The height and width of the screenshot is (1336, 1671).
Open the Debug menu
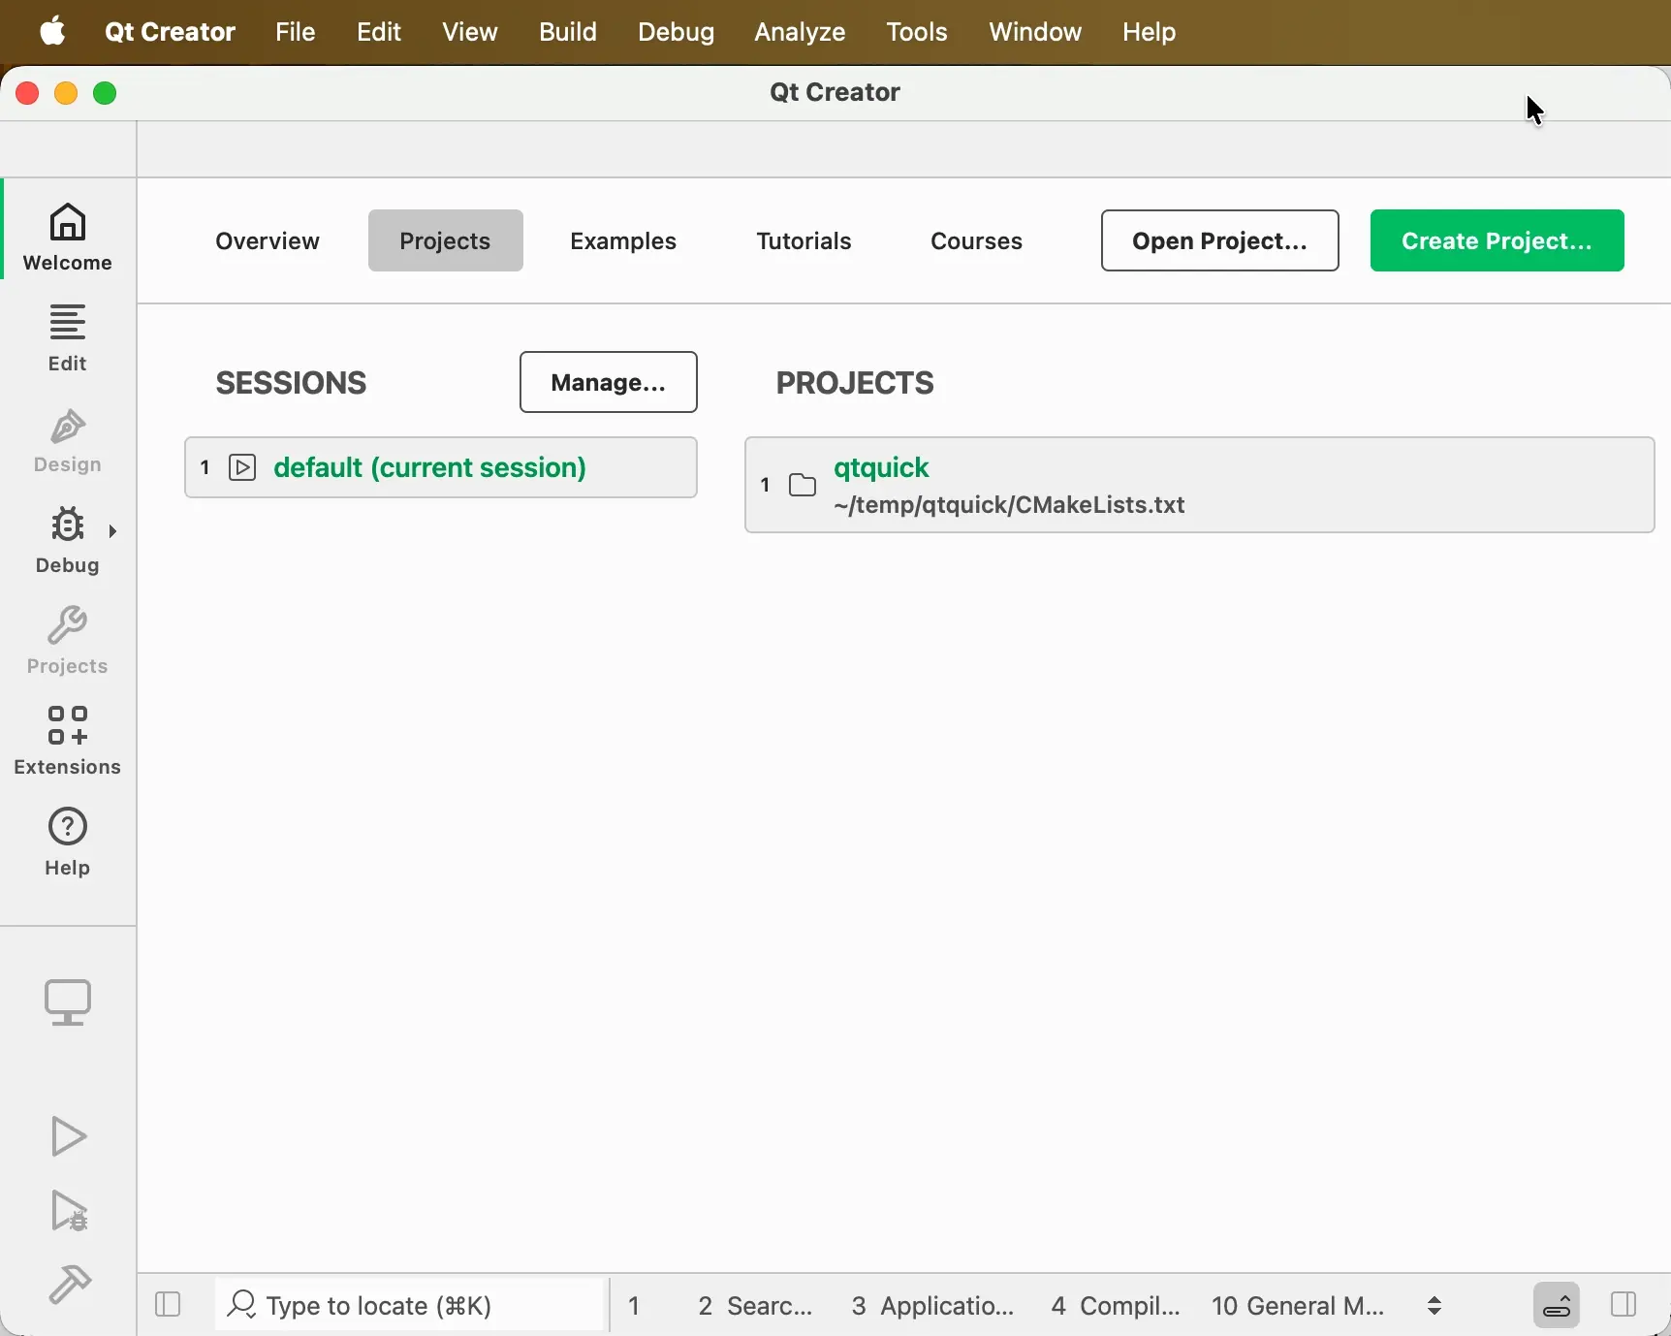[676, 32]
